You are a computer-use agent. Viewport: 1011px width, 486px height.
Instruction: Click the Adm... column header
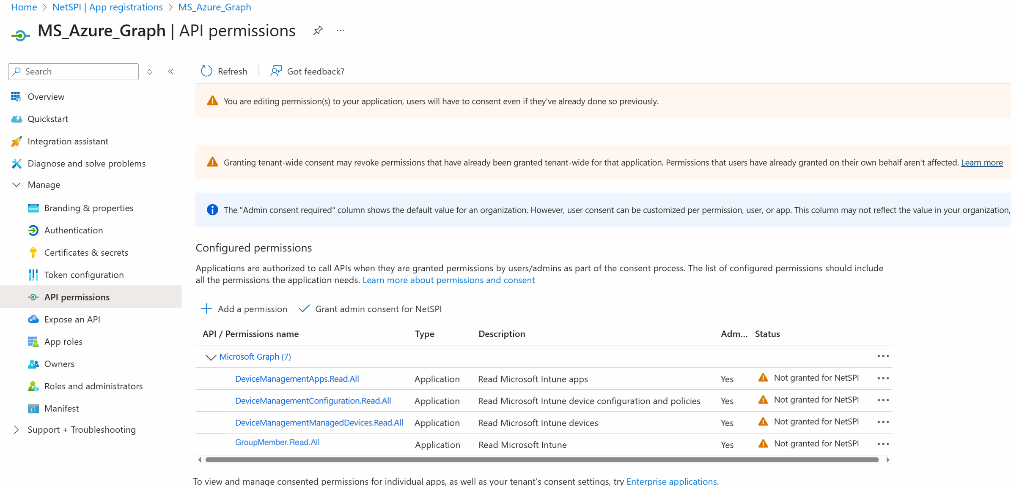pyautogui.click(x=734, y=334)
